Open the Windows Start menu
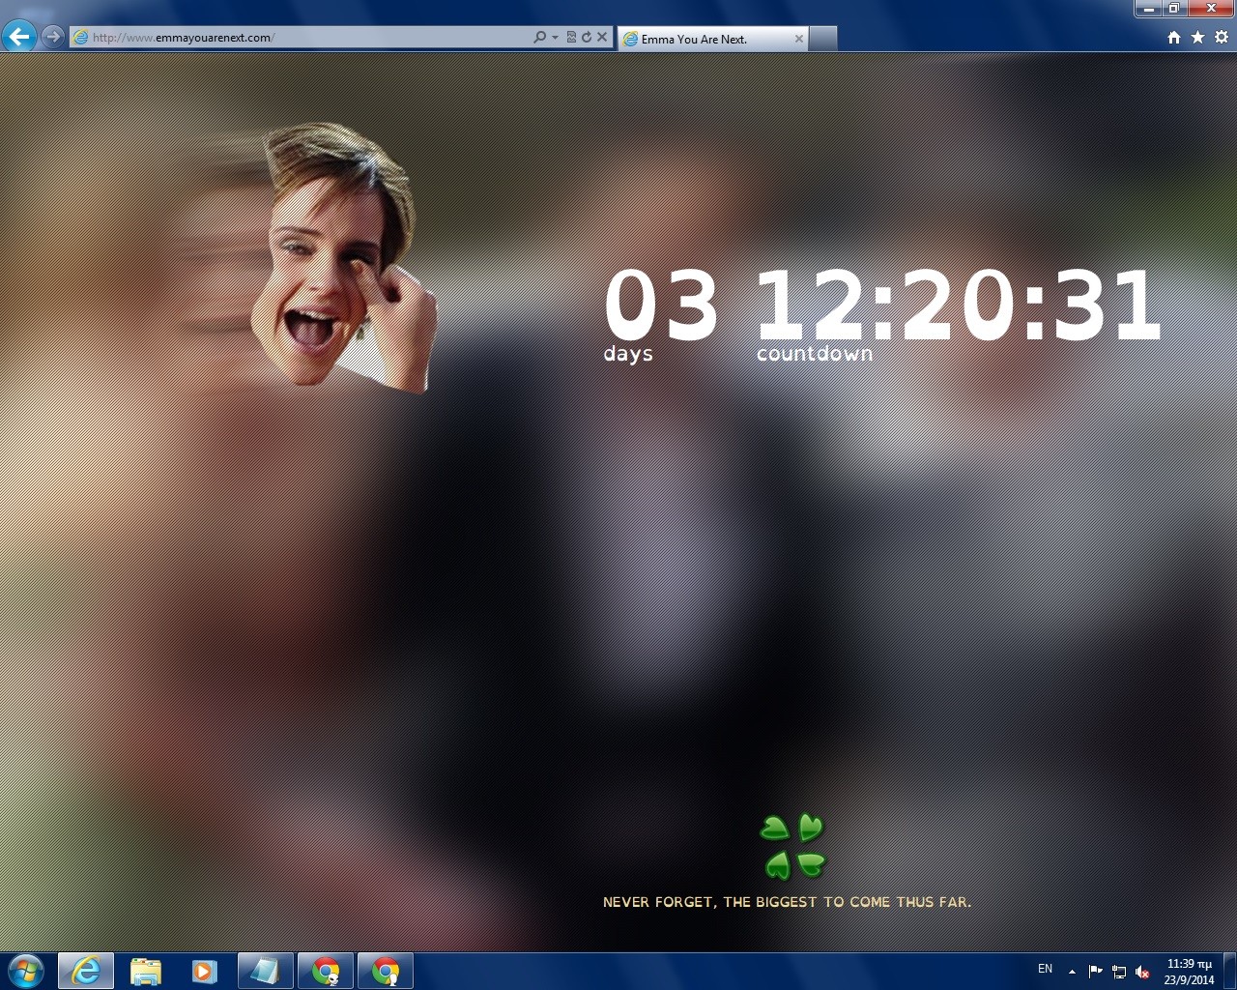1237x990 pixels. pyautogui.click(x=26, y=971)
